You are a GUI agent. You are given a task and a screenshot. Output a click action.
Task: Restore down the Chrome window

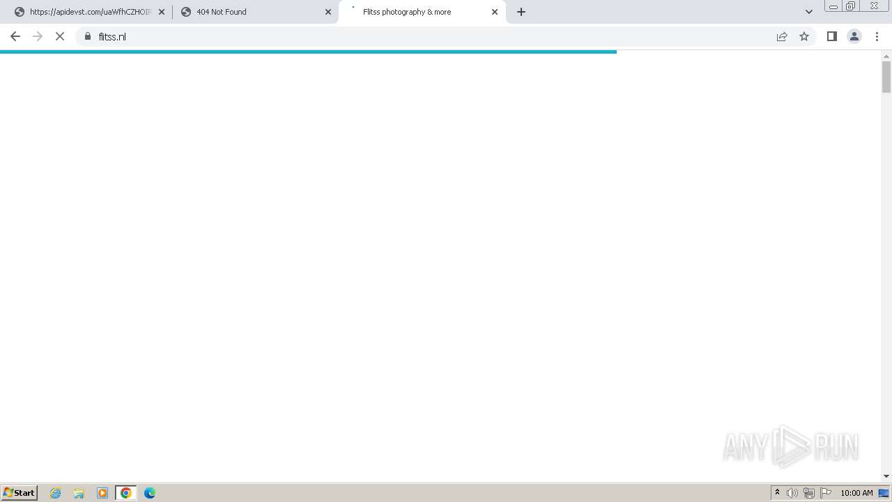click(851, 6)
